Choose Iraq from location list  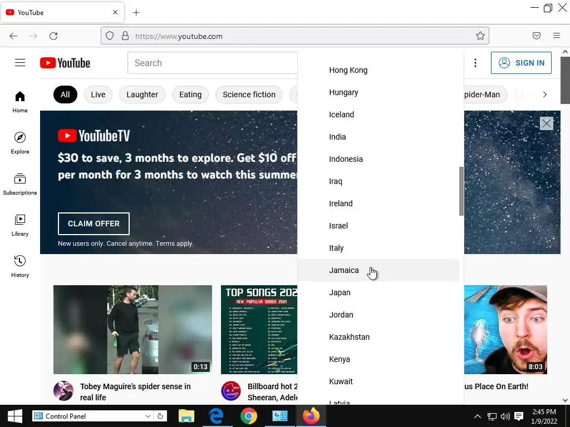click(379, 181)
